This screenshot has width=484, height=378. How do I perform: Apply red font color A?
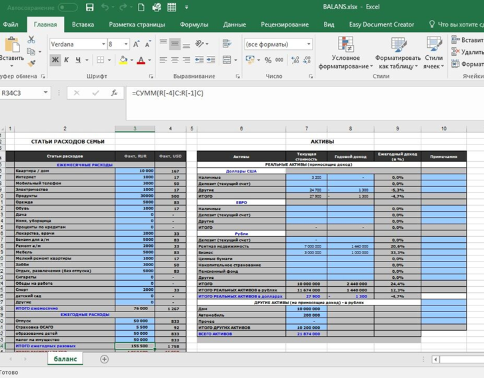click(141, 60)
